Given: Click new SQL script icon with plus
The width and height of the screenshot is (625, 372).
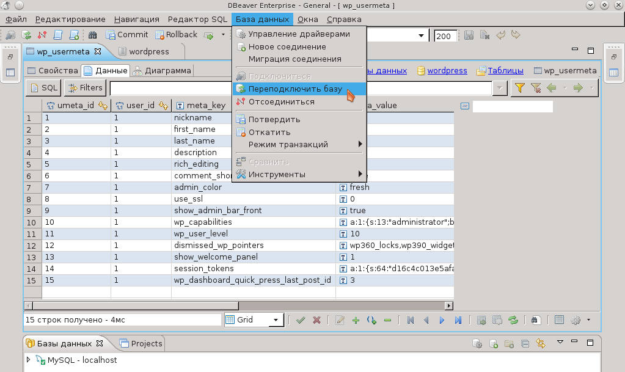Looking at the screenshot, I should (x=74, y=35).
